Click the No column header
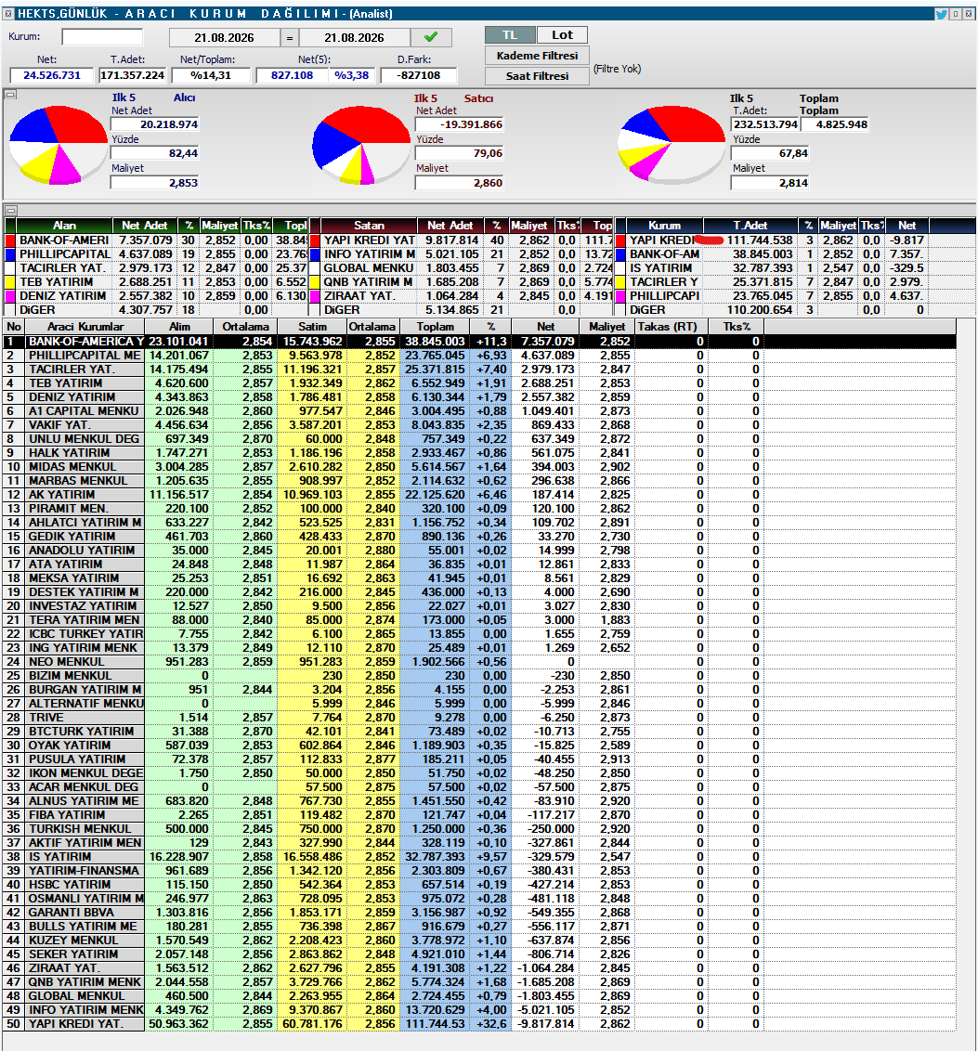Viewport: 978px width, 1051px height. pos(14,327)
